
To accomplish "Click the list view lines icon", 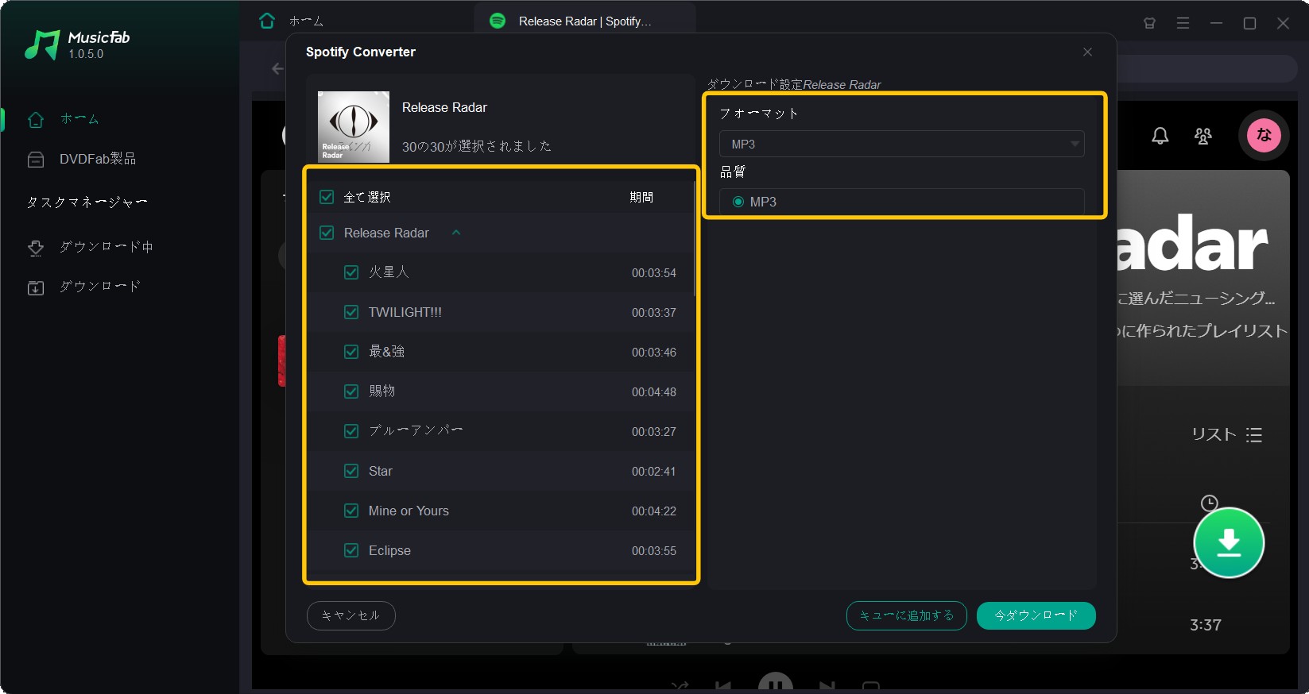I will click(x=1254, y=434).
